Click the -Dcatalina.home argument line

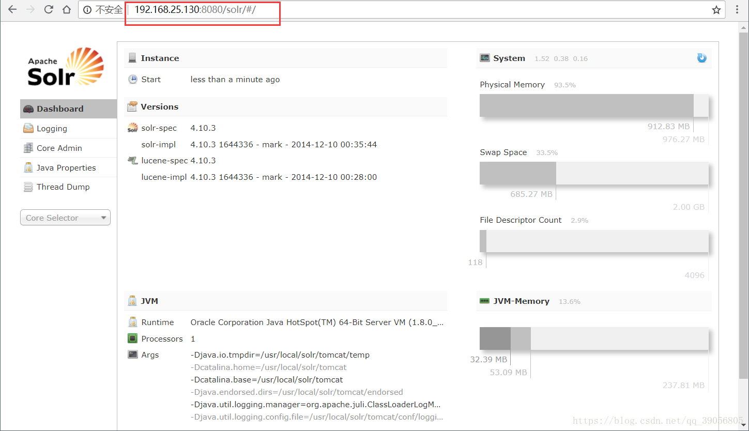pyautogui.click(x=268, y=367)
